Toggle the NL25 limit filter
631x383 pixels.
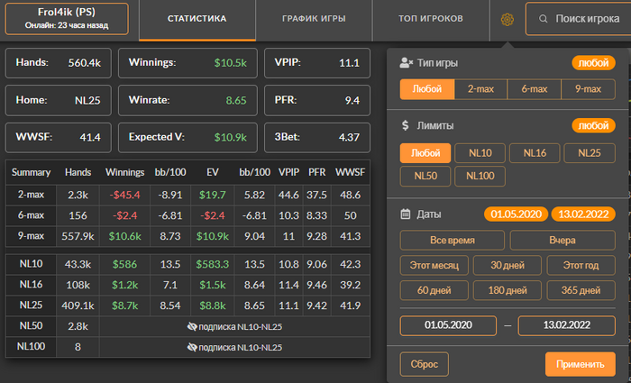pos(590,153)
